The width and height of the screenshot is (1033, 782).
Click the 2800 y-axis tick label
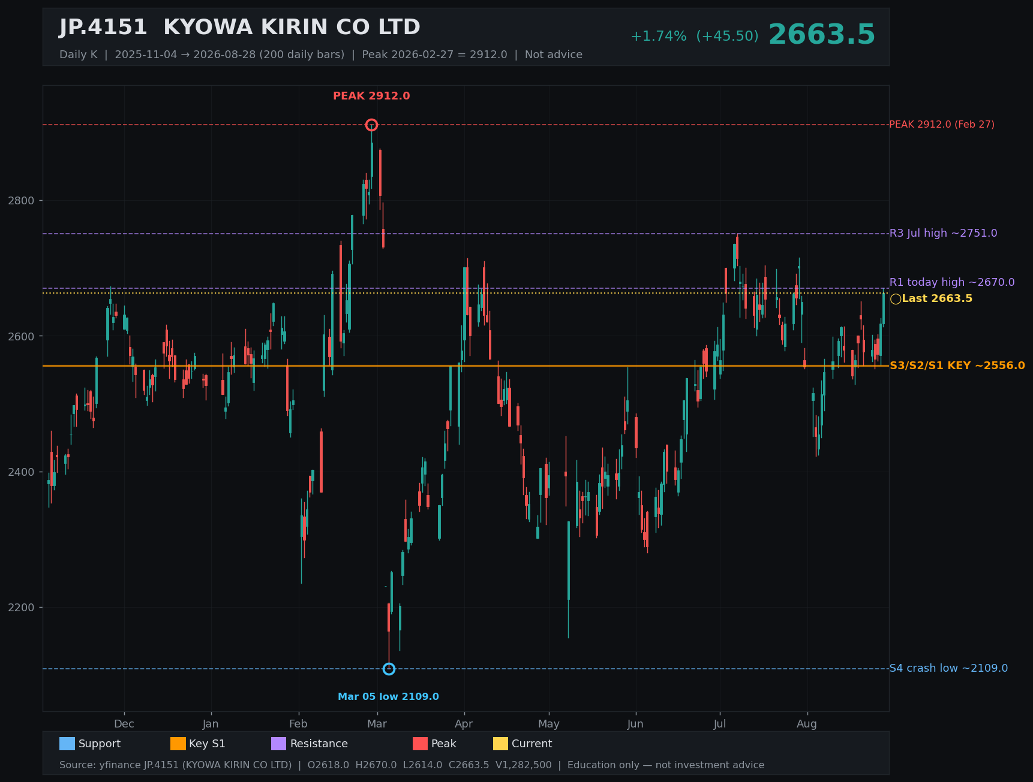click(21, 201)
